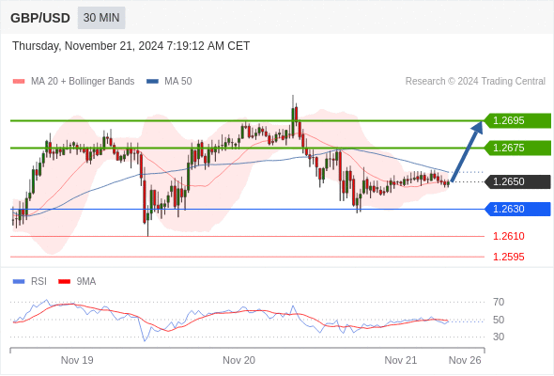
Task: Click the 1.2695 green resistance price tag
Action: pyautogui.click(x=517, y=120)
